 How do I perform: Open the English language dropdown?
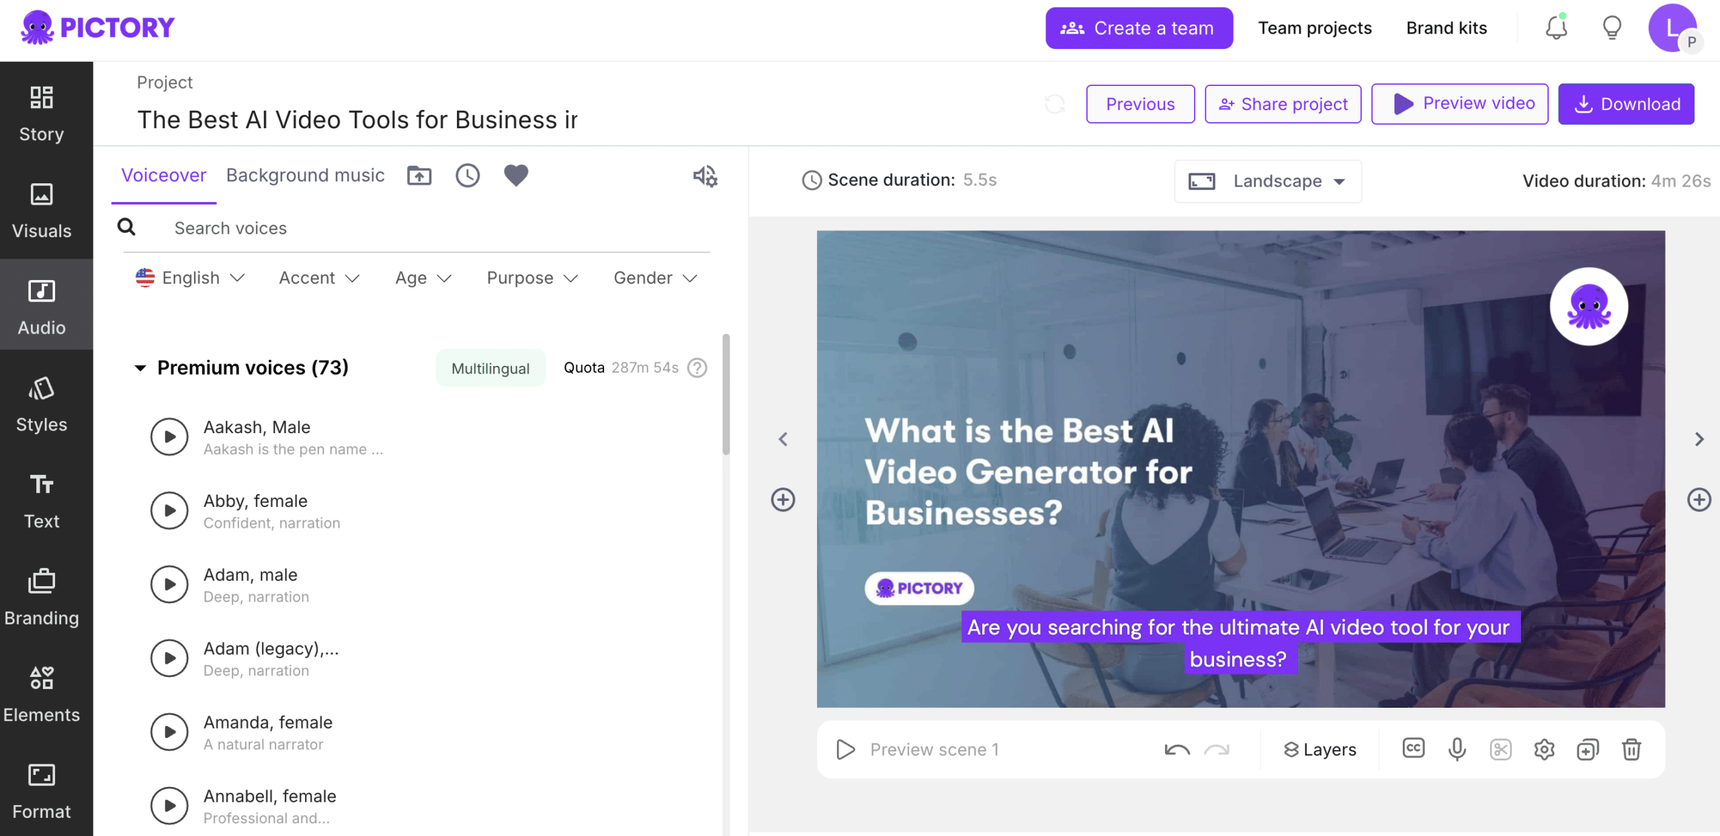click(190, 278)
